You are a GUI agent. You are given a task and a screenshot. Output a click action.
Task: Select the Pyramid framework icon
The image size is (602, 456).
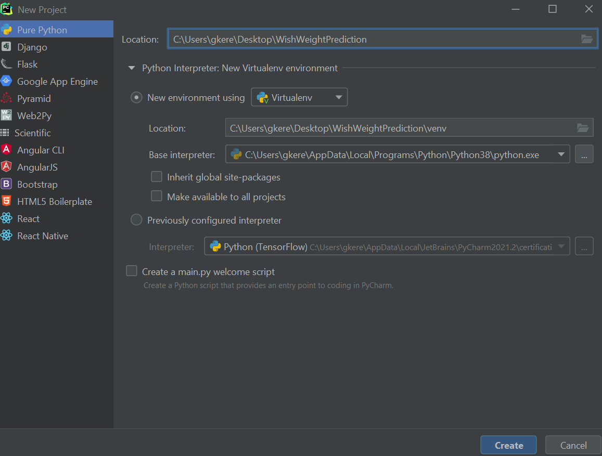coord(6,98)
